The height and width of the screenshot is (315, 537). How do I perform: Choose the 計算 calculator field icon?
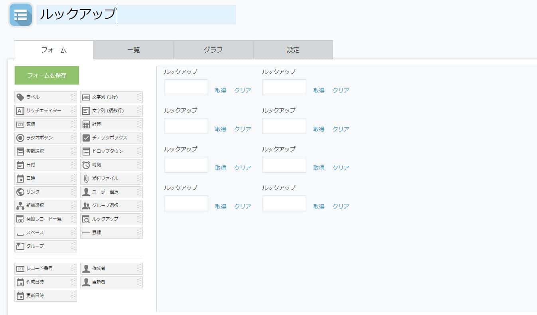click(x=86, y=124)
